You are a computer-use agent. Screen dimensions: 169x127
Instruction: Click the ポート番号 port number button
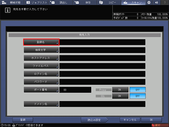pos(41,90)
